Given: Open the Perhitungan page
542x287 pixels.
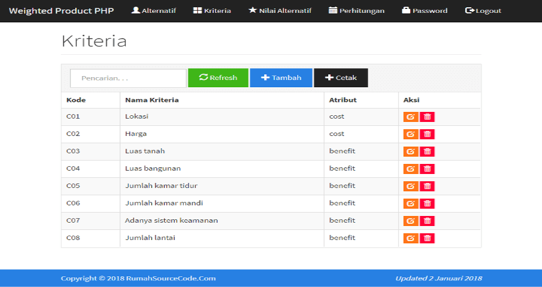Looking at the screenshot, I should (356, 11).
